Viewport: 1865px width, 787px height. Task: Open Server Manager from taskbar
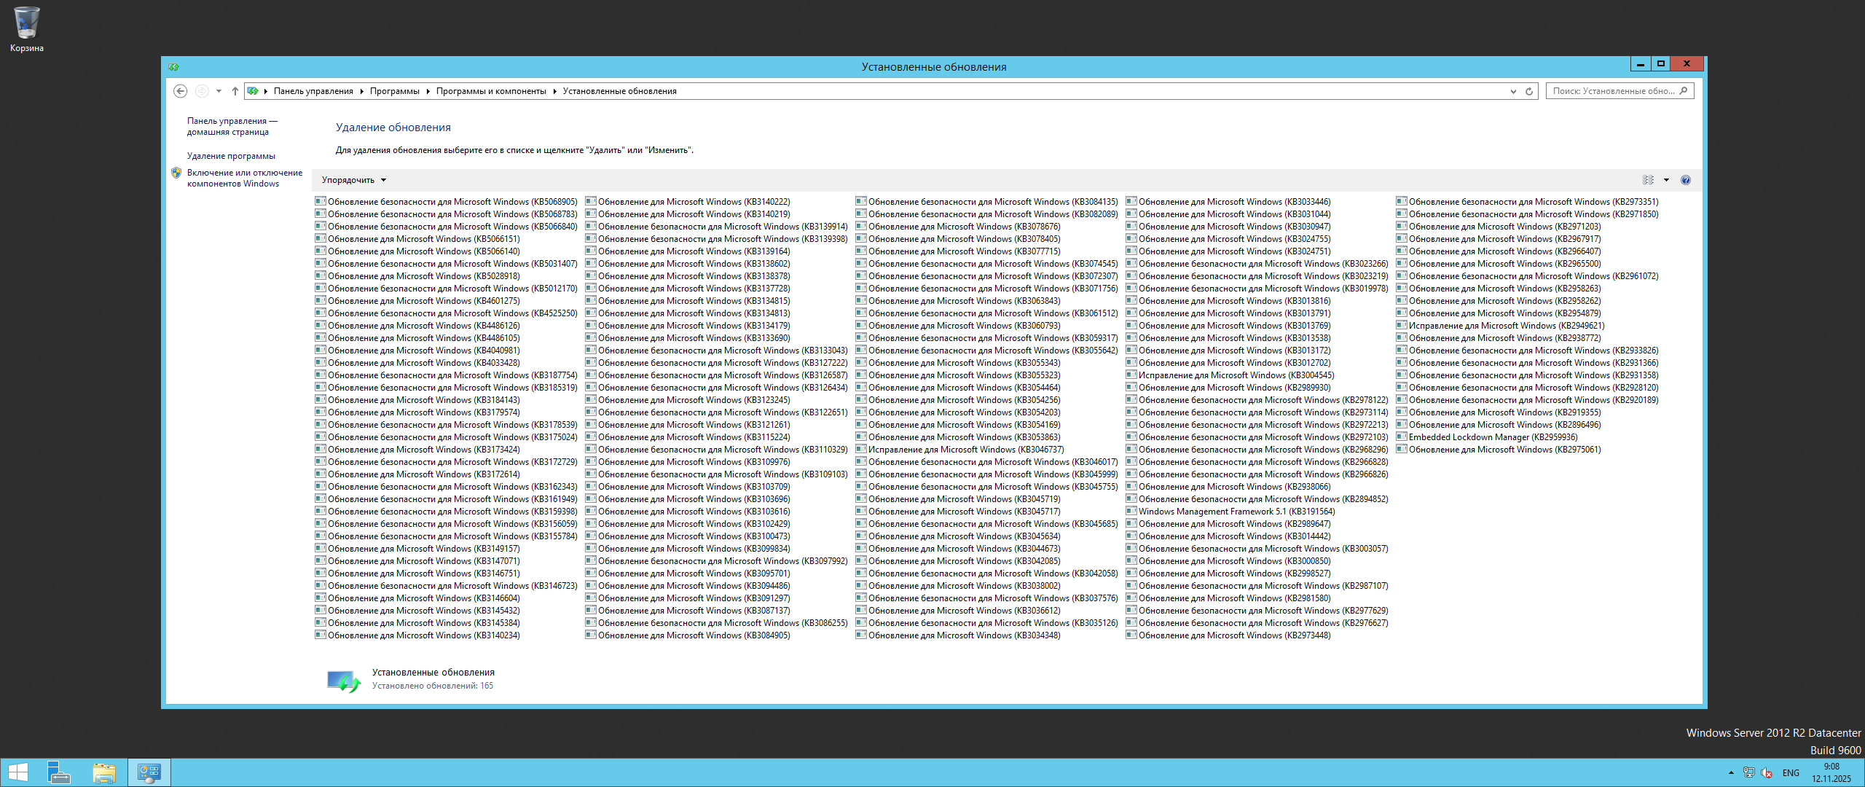[x=58, y=772]
